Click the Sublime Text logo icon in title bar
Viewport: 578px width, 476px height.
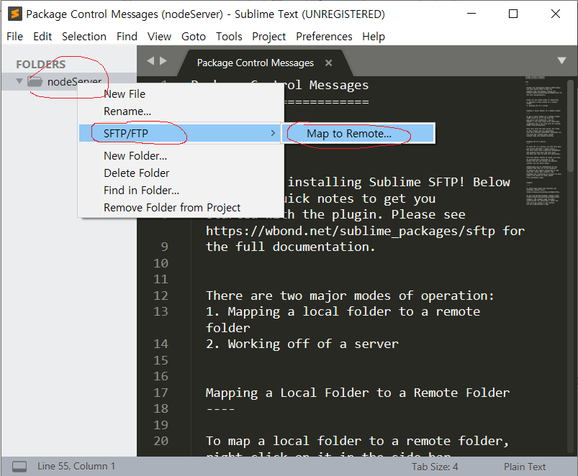pyautogui.click(x=15, y=14)
